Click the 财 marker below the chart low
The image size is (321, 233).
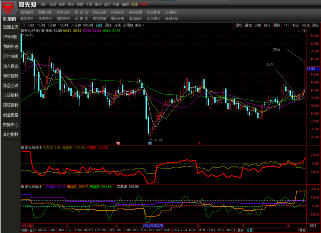[x=150, y=143]
